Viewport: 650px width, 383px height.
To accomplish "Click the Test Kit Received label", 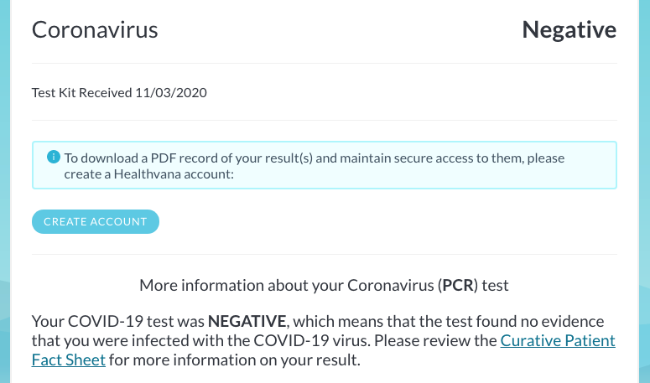I will [x=82, y=92].
